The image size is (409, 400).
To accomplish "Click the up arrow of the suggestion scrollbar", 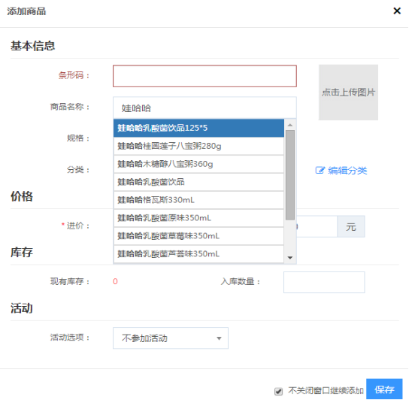I will [x=289, y=125].
